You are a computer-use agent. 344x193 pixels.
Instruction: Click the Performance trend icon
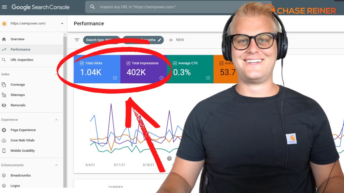pyautogui.click(x=4, y=50)
